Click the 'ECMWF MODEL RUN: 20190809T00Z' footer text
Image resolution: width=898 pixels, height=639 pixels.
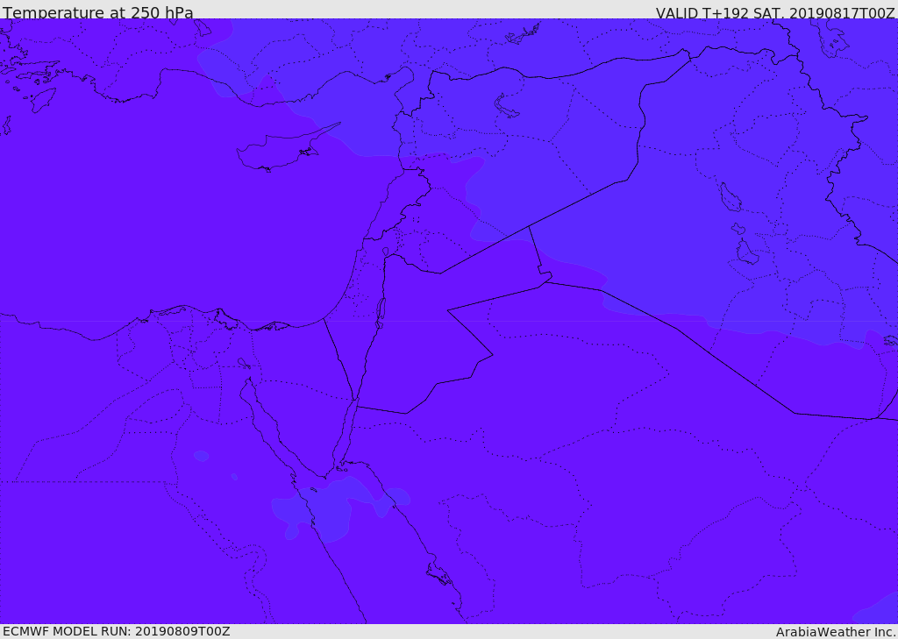(x=117, y=631)
